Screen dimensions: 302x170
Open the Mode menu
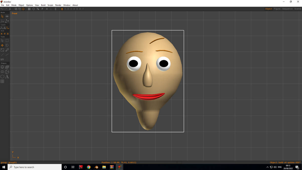14,5
